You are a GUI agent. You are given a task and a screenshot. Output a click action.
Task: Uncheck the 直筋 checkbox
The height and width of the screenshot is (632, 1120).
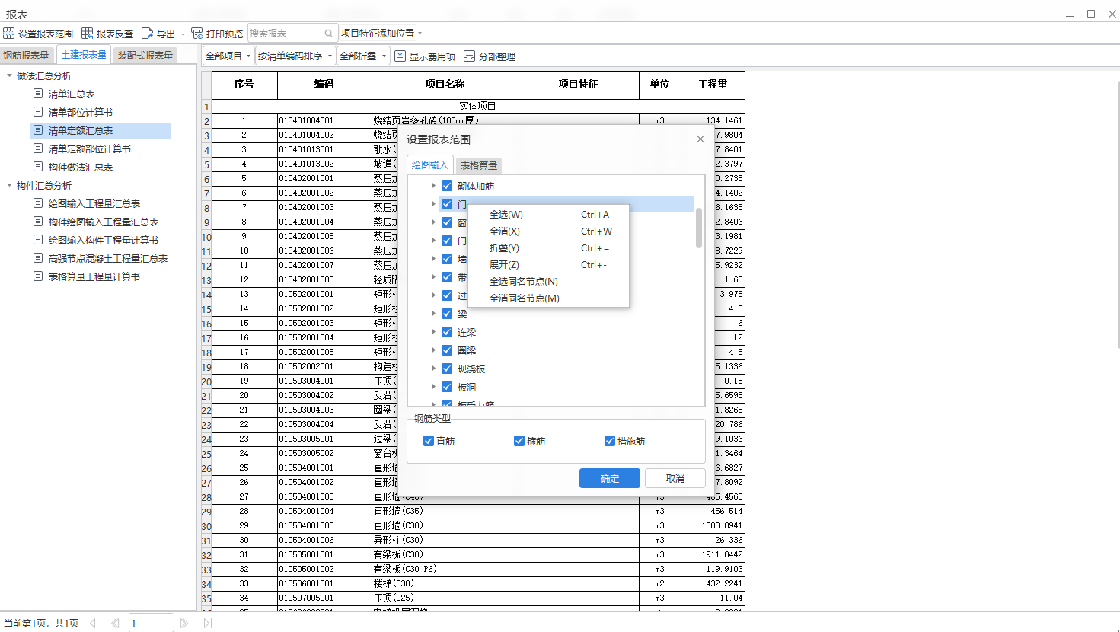coord(429,441)
